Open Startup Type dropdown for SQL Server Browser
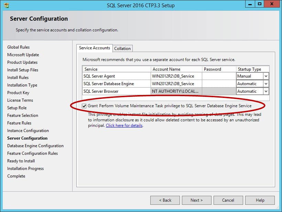 [x=266, y=91]
